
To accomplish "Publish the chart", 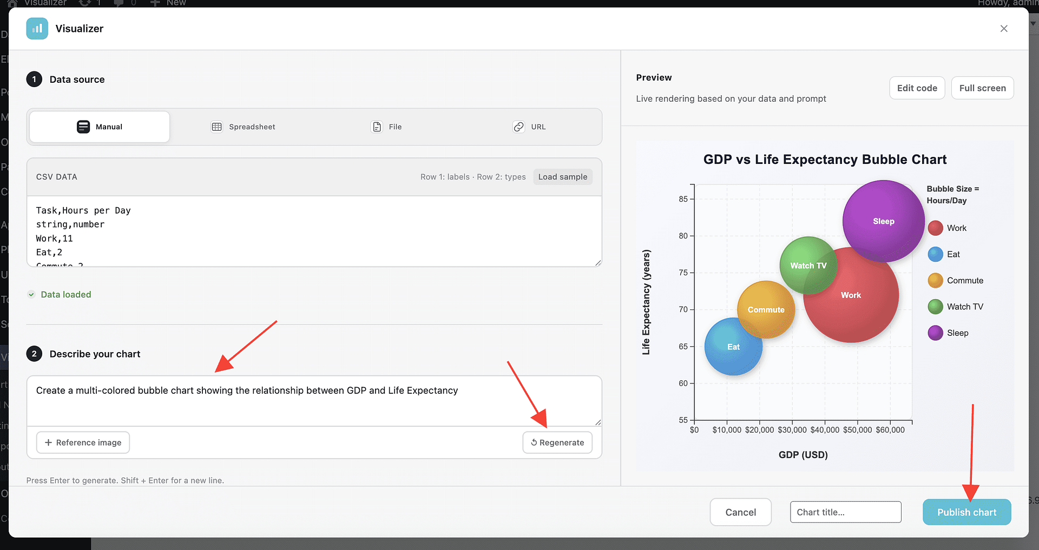I will (966, 512).
